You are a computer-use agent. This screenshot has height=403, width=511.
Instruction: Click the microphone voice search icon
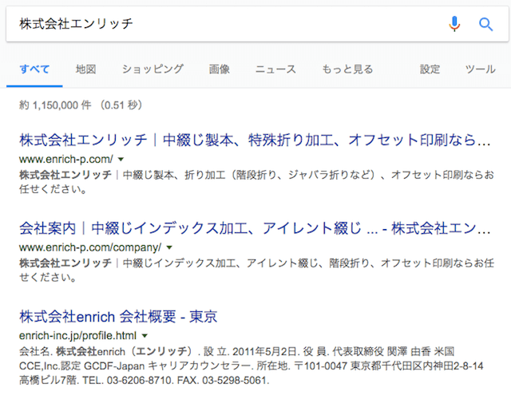point(454,24)
